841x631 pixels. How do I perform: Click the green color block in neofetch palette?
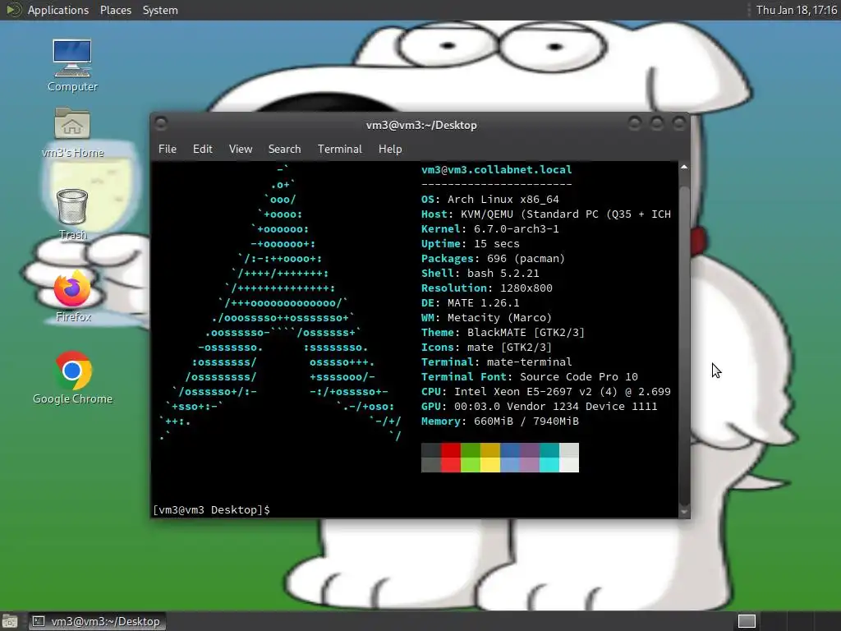(471, 458)
